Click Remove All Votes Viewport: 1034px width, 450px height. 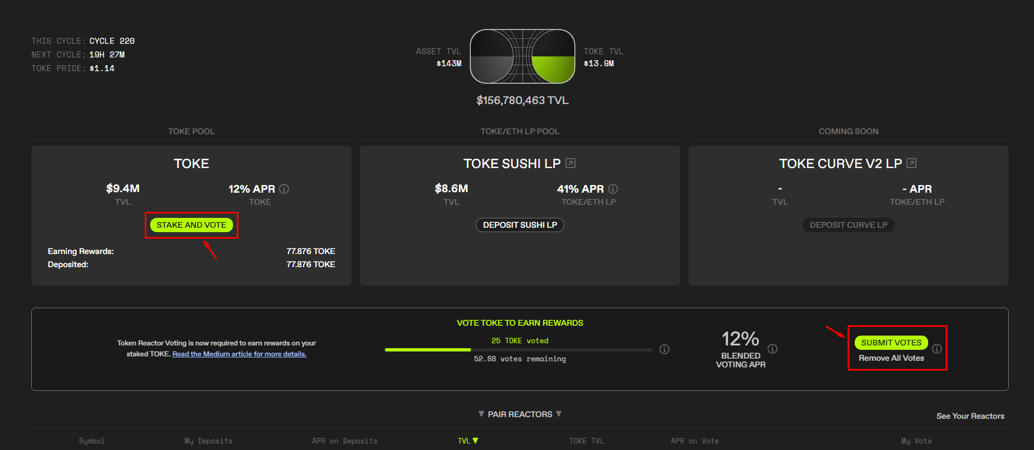[x=891, y=358]
